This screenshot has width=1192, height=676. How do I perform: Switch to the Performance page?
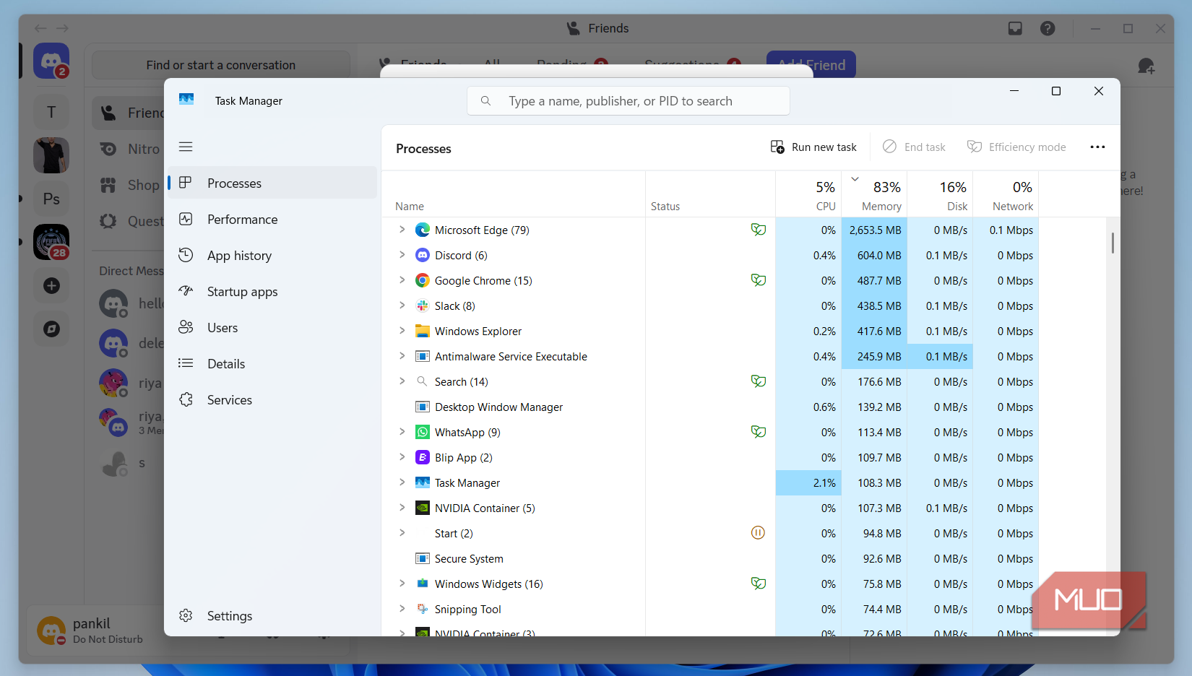(272, 219)
